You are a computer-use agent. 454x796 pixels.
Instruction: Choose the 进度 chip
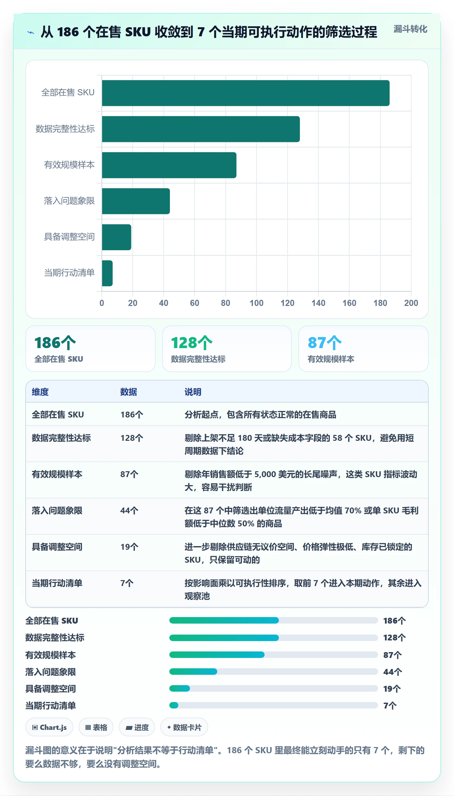coord(137,727)
